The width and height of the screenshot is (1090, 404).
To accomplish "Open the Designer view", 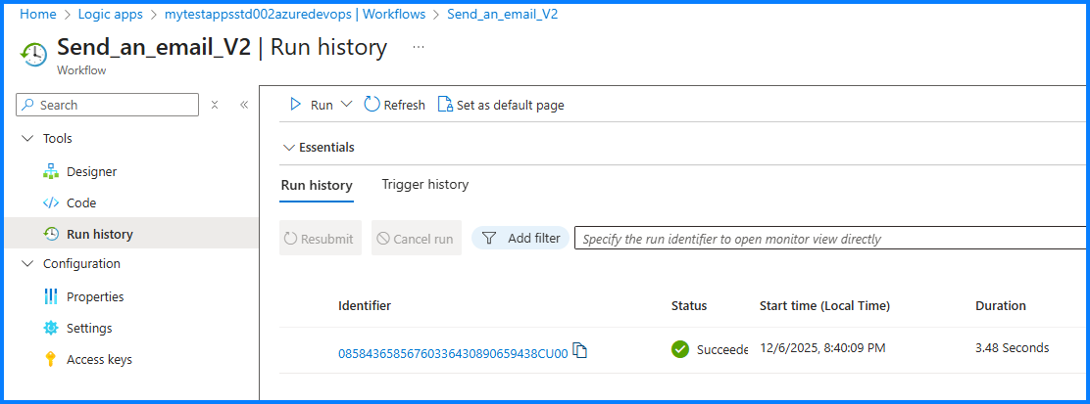I will [x=92, y=171].
